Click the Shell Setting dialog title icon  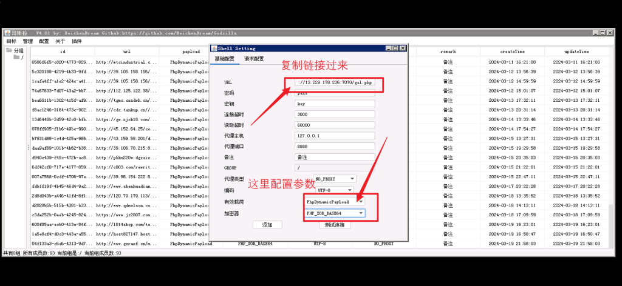pyautogui.click(x=213, y=48)
